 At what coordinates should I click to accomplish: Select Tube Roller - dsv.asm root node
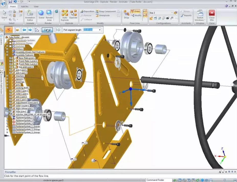click(x=19, y=37)
